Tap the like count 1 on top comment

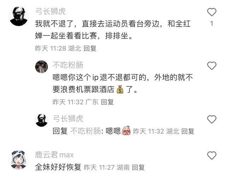[x=212, y=24]
